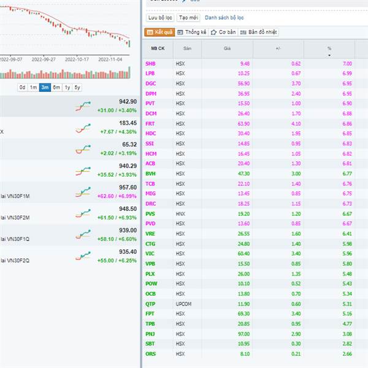Click the sparkline icon beside 65.32
368x368 pixels.
[x=83, y=150]
